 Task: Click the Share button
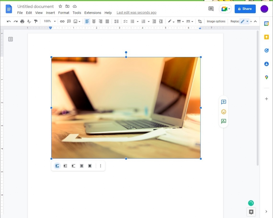(245, 9)
